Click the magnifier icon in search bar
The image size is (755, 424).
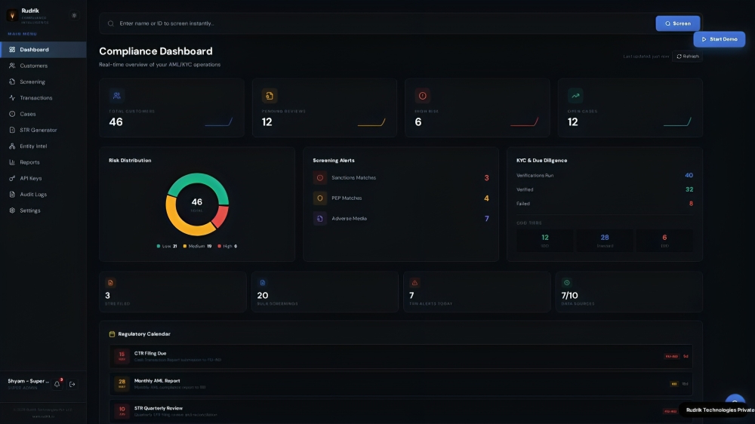111,23
